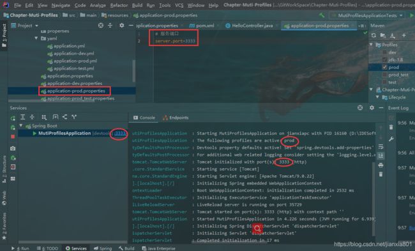The image size is (415, 251).
Task: Click the Open in New Tab icon in Services
Action: coord(56,117)
